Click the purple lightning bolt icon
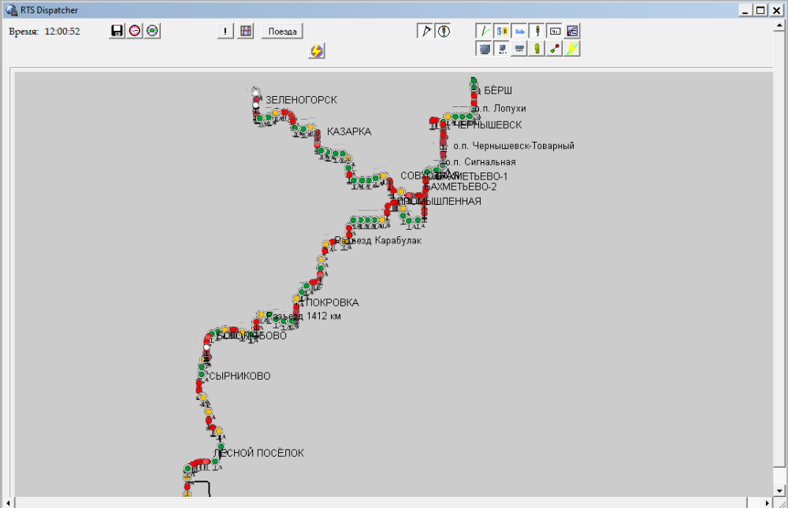The width and height of the screenshot is (788, 508). tap(317, 50)
